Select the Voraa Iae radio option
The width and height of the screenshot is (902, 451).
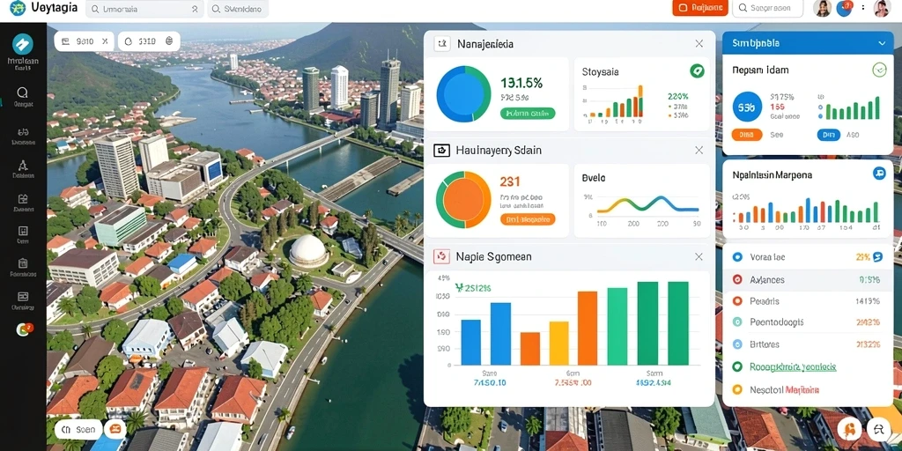737,257
